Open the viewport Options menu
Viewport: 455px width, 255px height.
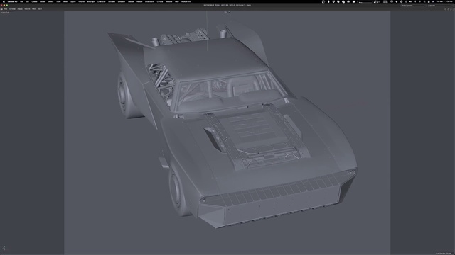pos(27,9)
